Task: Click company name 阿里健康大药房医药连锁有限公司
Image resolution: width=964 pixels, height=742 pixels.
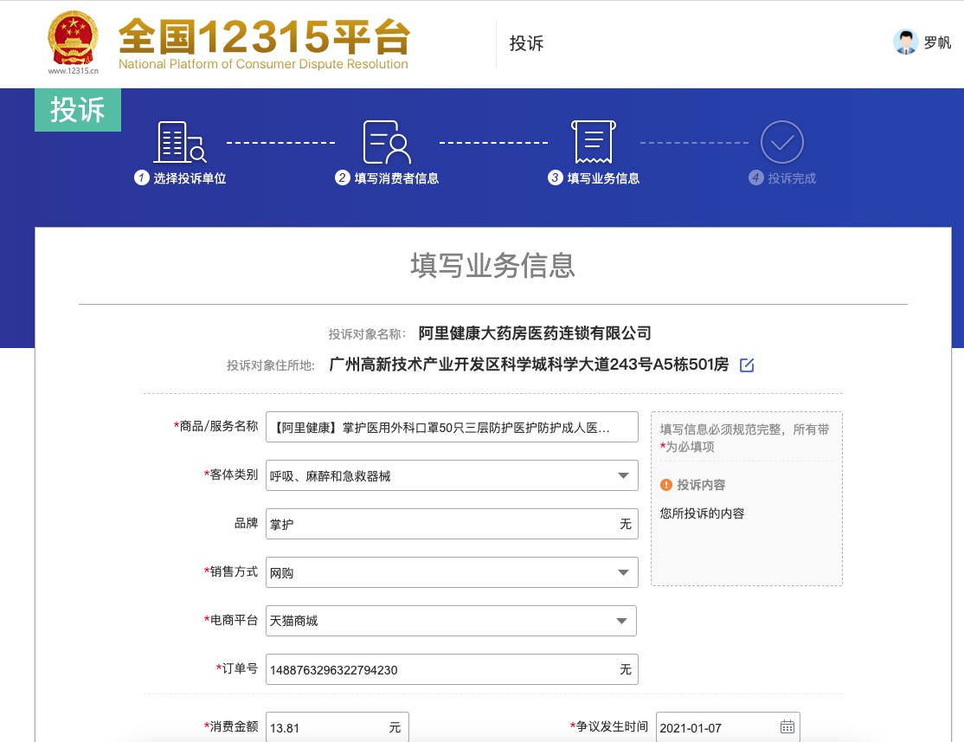Action: (535, 333)
